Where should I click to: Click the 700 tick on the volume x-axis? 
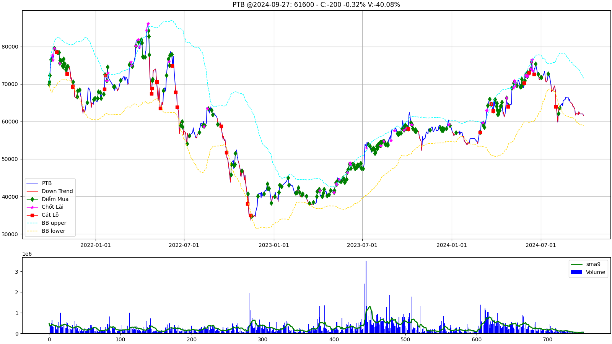click(548, 339)
